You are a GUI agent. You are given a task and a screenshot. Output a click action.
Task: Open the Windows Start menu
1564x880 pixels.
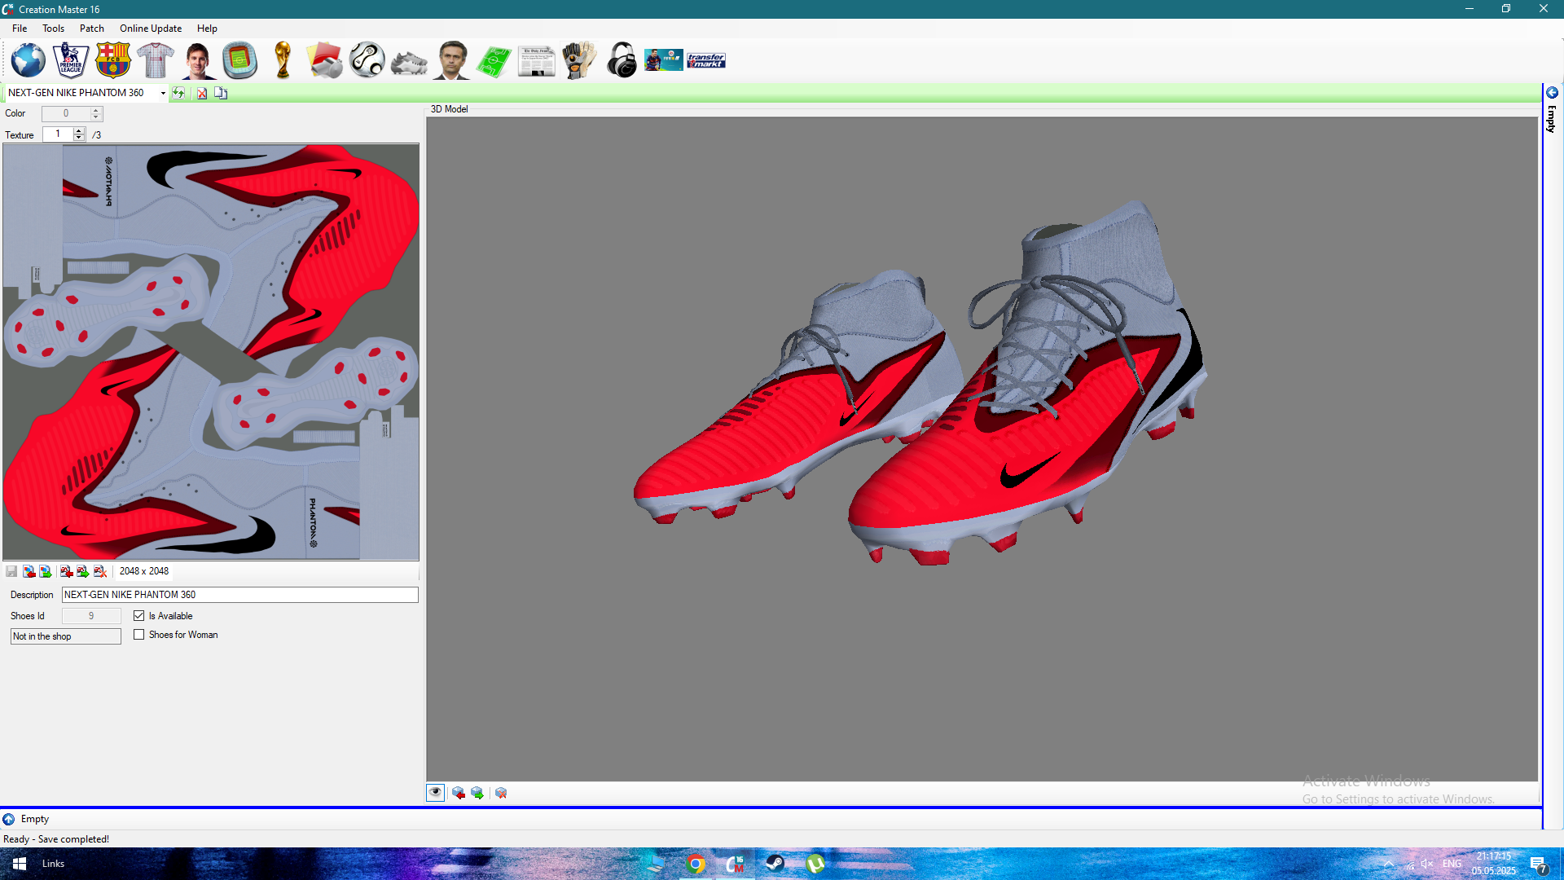(x=20, y=864)
